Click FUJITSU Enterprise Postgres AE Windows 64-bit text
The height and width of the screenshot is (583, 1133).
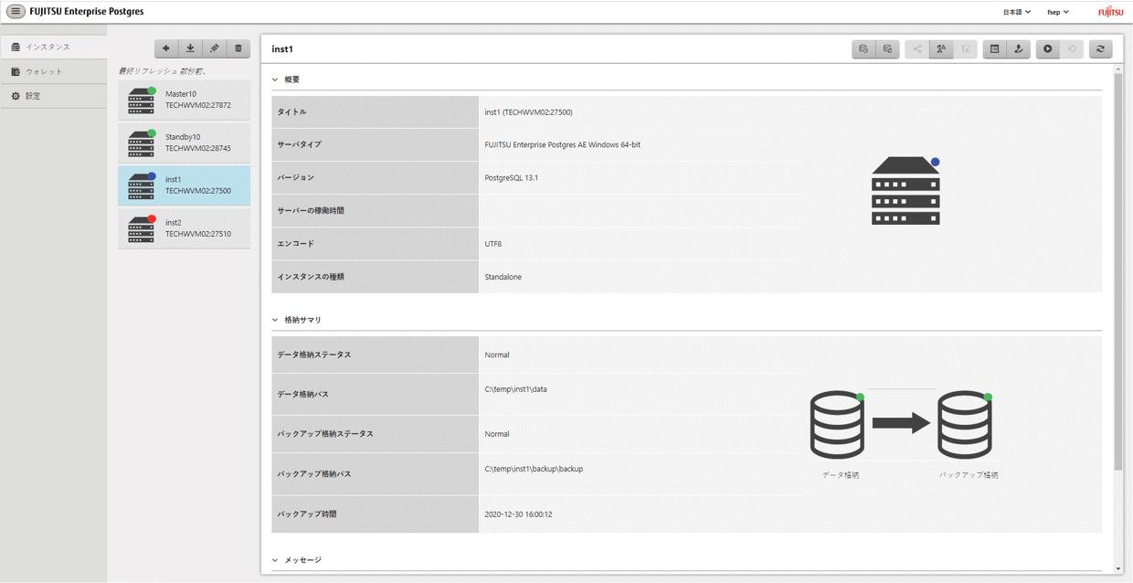click(x=562, y=145)
